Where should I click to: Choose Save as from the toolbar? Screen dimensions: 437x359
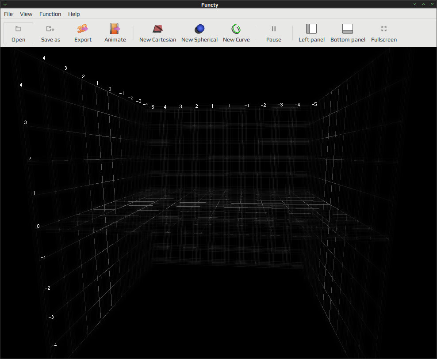pyautogui.click(x=50, y=33)
